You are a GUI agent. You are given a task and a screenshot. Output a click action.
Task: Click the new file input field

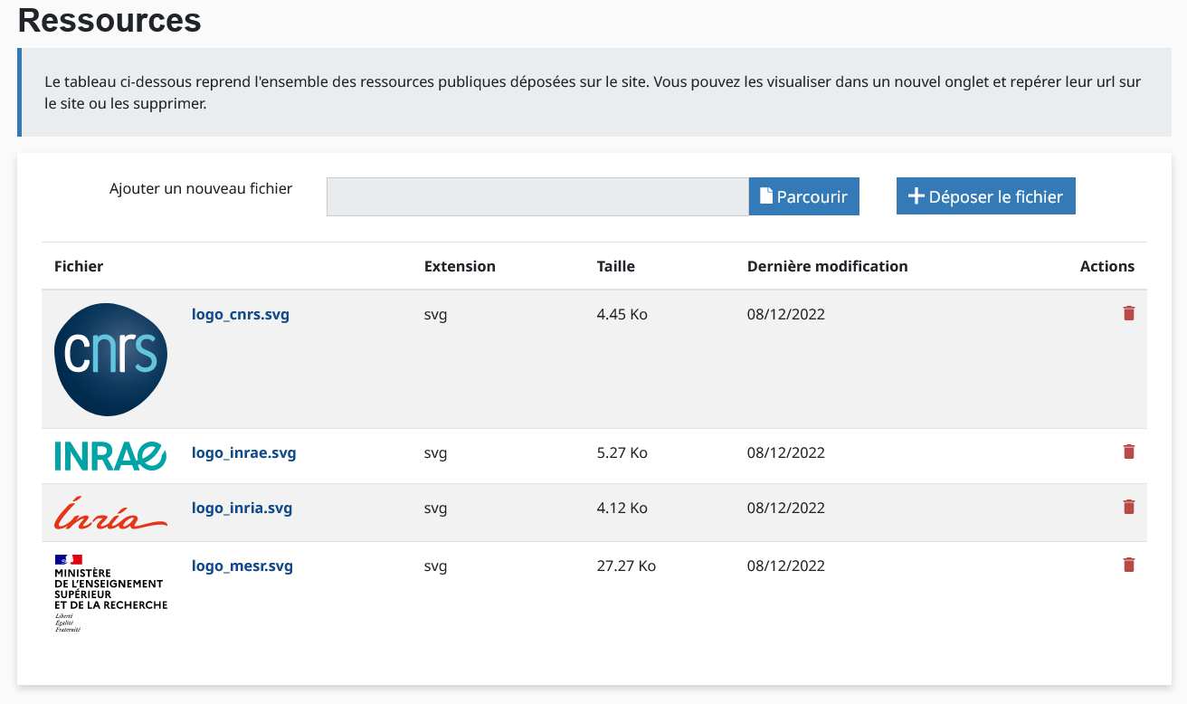tap(537, 196)
